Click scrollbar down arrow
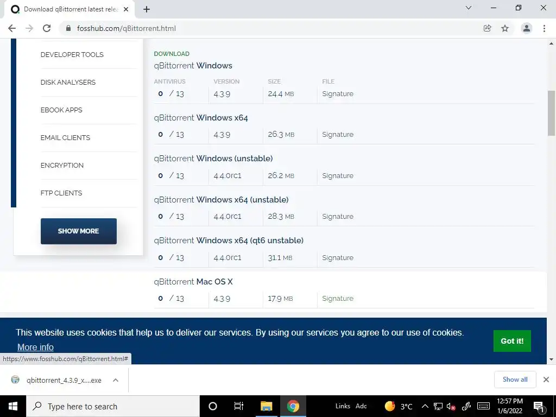 (551, 359)
